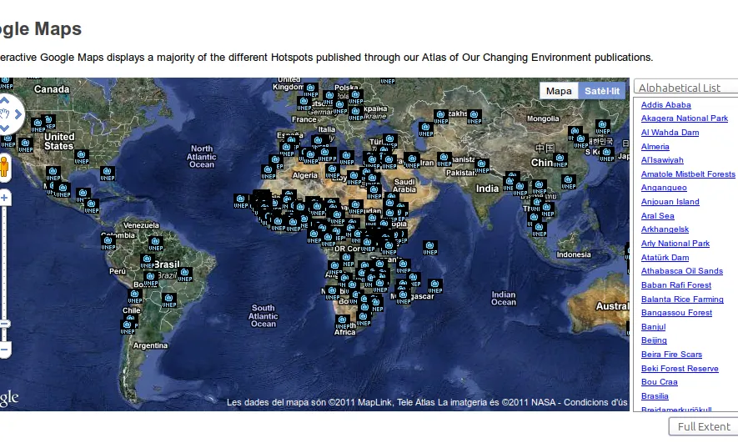This screenshot has height=443, width=738.
Task: Open UNEP marker above Chile label
Action: pyautogui.click(x=135, y=297)
